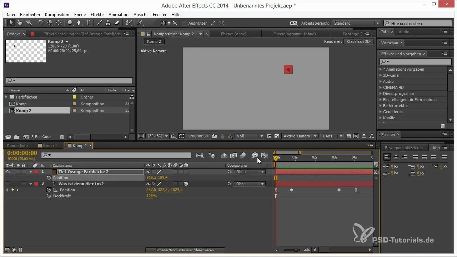Open the 1 Ans... view layout dropdown
Screen dimensions: 457x257
point(332,136)
